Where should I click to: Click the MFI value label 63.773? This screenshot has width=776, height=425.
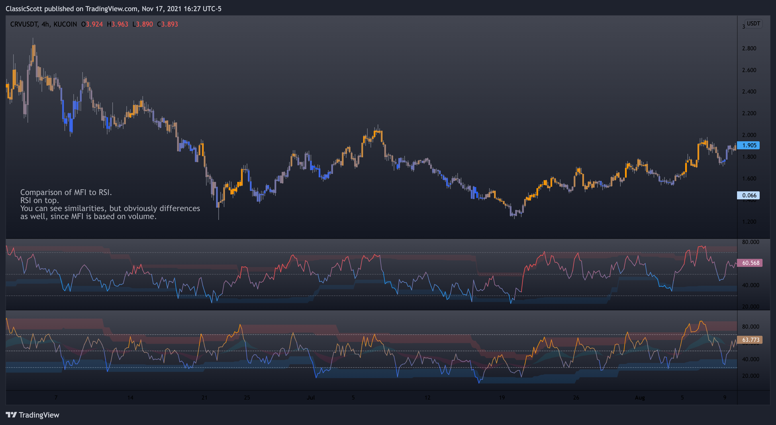point(750,340)
